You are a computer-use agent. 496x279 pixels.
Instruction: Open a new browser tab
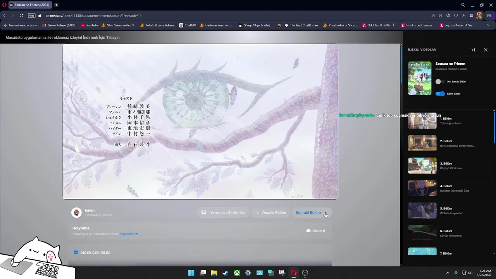pos(56,5)
